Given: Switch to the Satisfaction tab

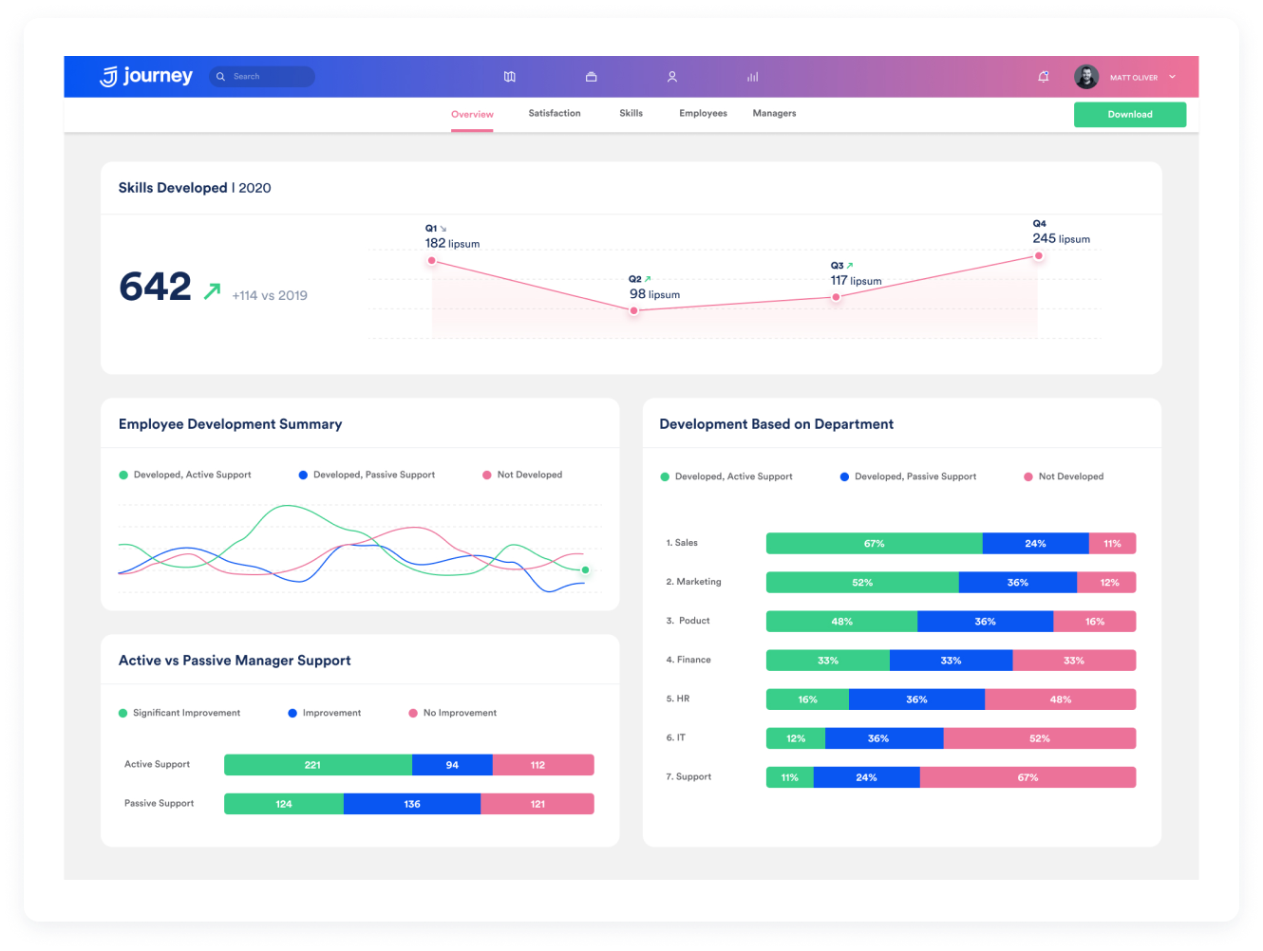Looking at the screenshot, I should coord(555,113).
